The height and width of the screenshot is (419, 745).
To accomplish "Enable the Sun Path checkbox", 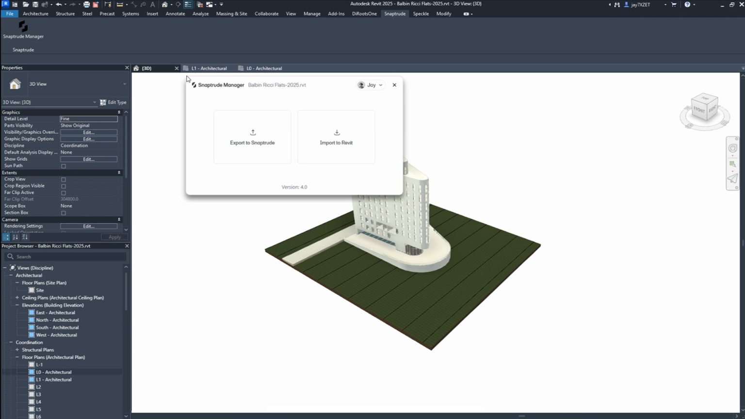I will point(64,166).
